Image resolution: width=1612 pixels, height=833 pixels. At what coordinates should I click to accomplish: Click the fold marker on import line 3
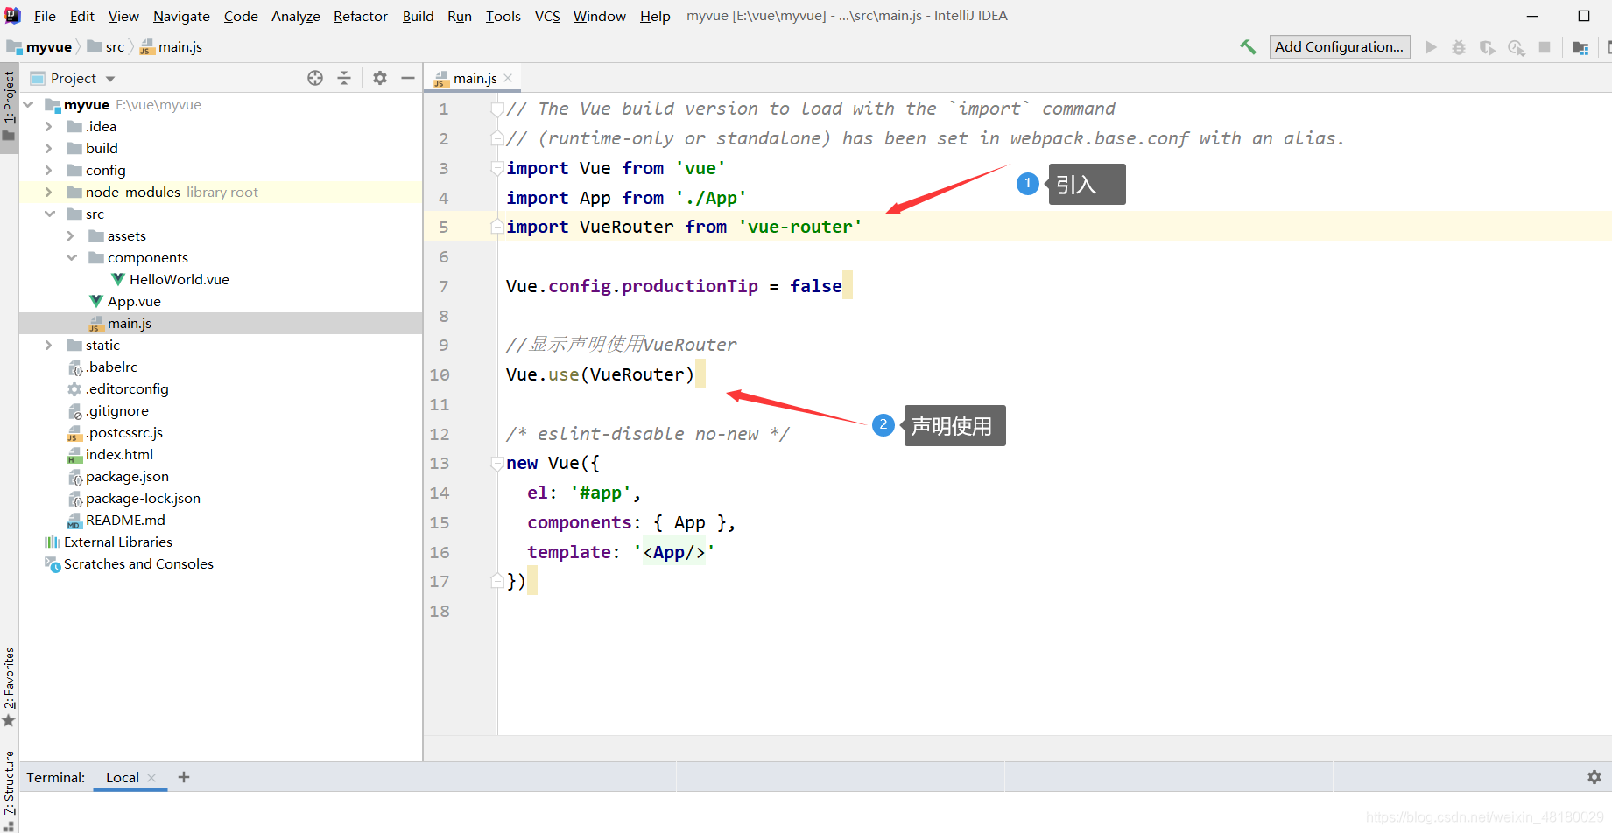pos(497,168)
